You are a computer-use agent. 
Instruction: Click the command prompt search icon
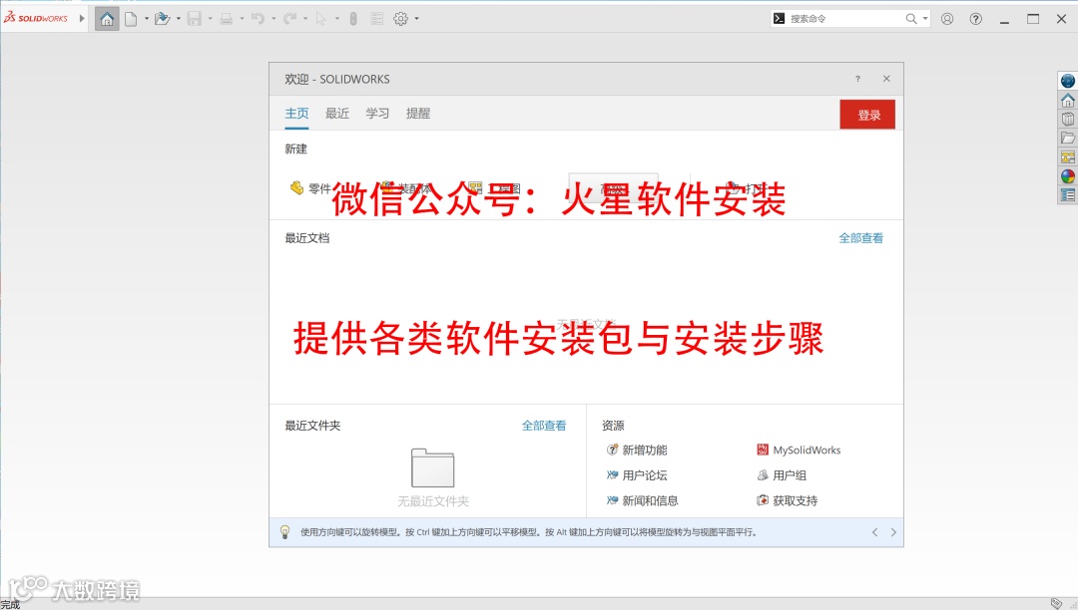pyautogui.click(x=779, y=19)
